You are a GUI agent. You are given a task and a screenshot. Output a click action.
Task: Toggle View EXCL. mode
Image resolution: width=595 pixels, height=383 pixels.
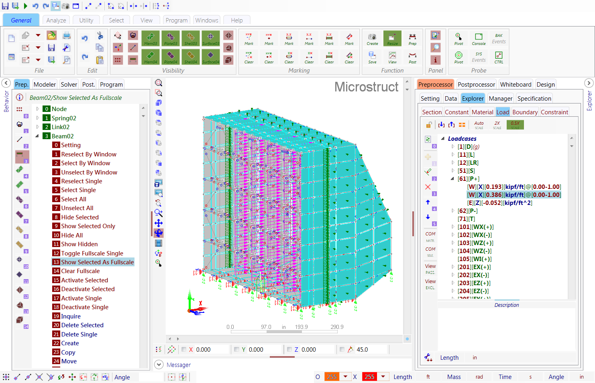(430, 284)
